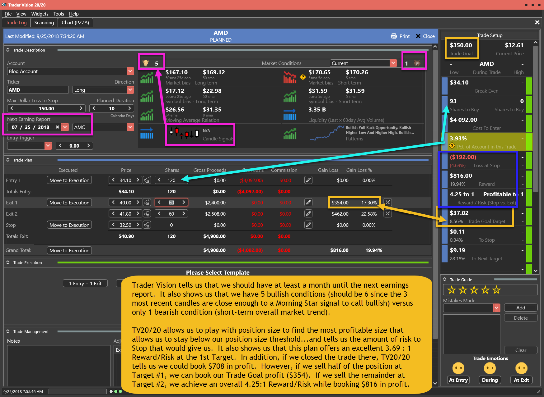This screenshot has width=544, height=397.
Task: Open the Mistakes Made dropdown
Action: [x=496, y=308]
